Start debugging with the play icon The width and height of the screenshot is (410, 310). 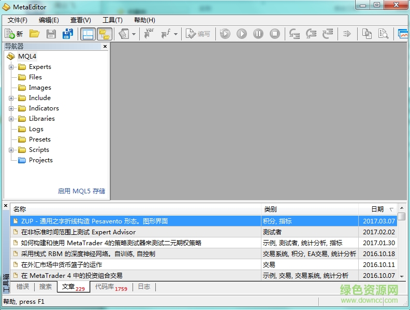242,34
